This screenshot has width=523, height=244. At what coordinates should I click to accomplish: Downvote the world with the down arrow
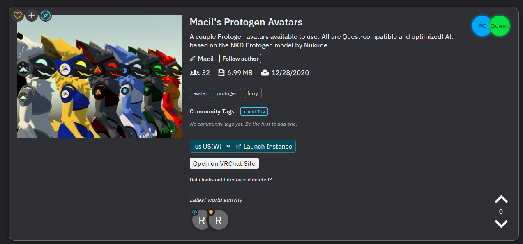coord(501,224)
